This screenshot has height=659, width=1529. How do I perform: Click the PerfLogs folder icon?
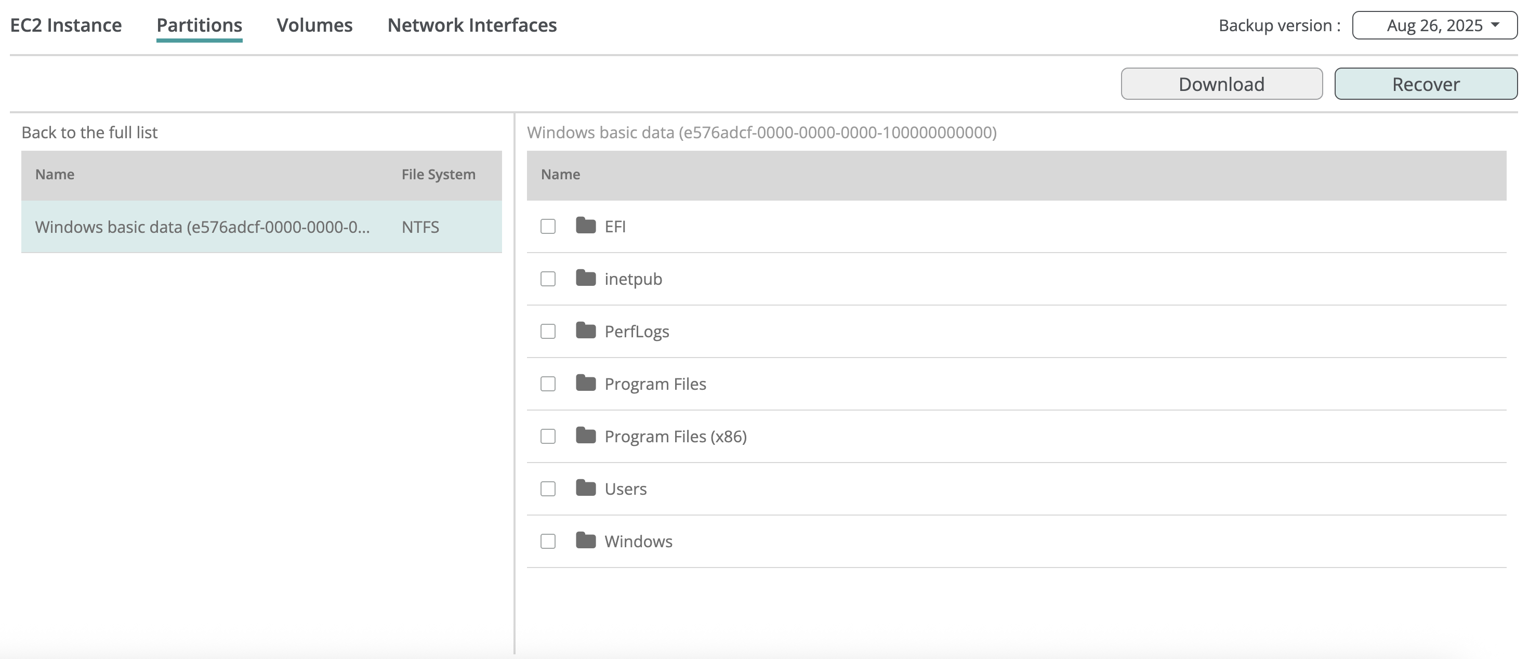tap(585, 331)
